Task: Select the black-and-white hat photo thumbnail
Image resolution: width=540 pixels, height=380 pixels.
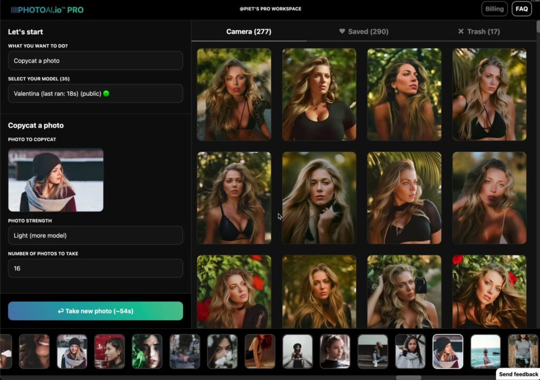Action: [x=297, y=351]
